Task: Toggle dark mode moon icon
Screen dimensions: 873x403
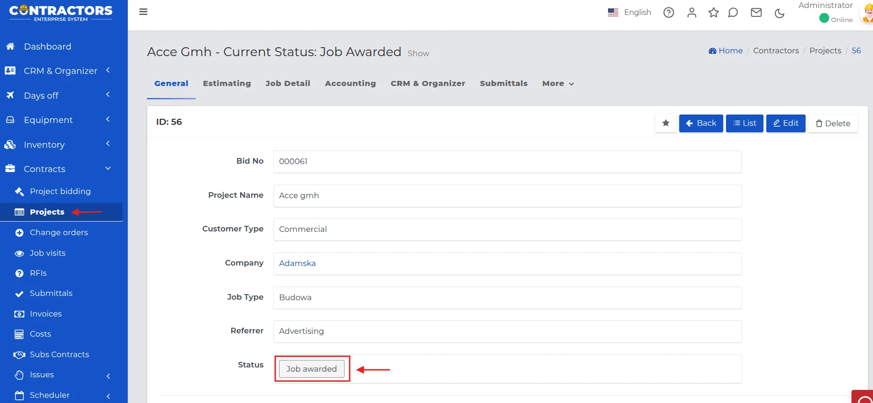Action: [x=779, y=13]
